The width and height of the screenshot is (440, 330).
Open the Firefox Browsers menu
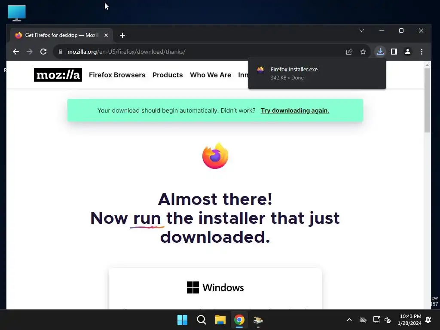(x=117, y=75)
